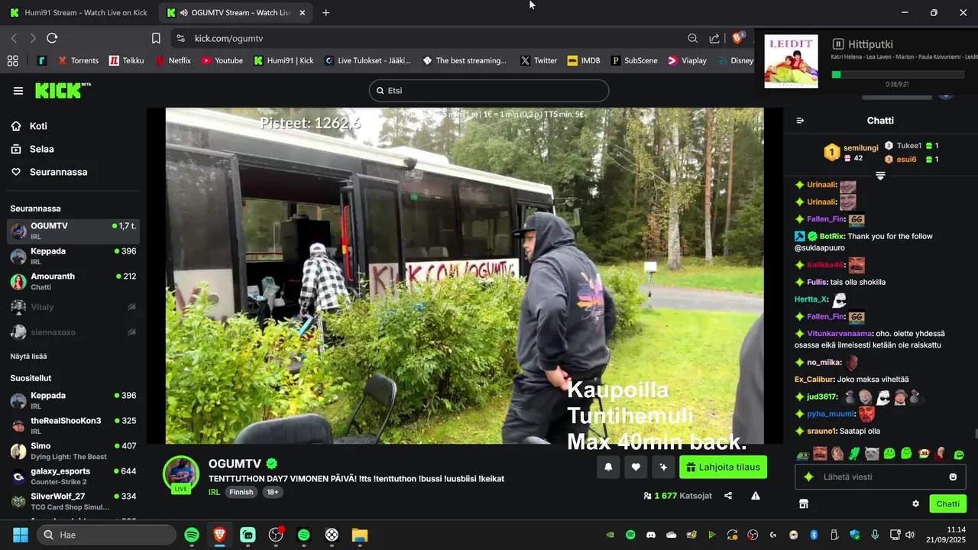The height and width of the screenshot is (550, 978).
Task: Open the Brave Shields lion icon
Action: (x=737, y=38)
